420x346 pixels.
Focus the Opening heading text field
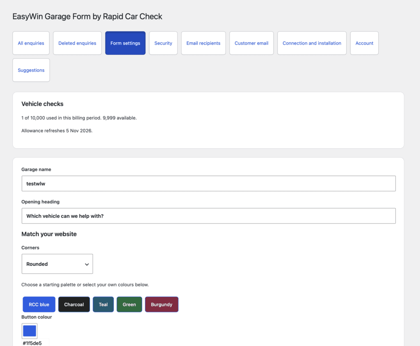click(208, 216)
